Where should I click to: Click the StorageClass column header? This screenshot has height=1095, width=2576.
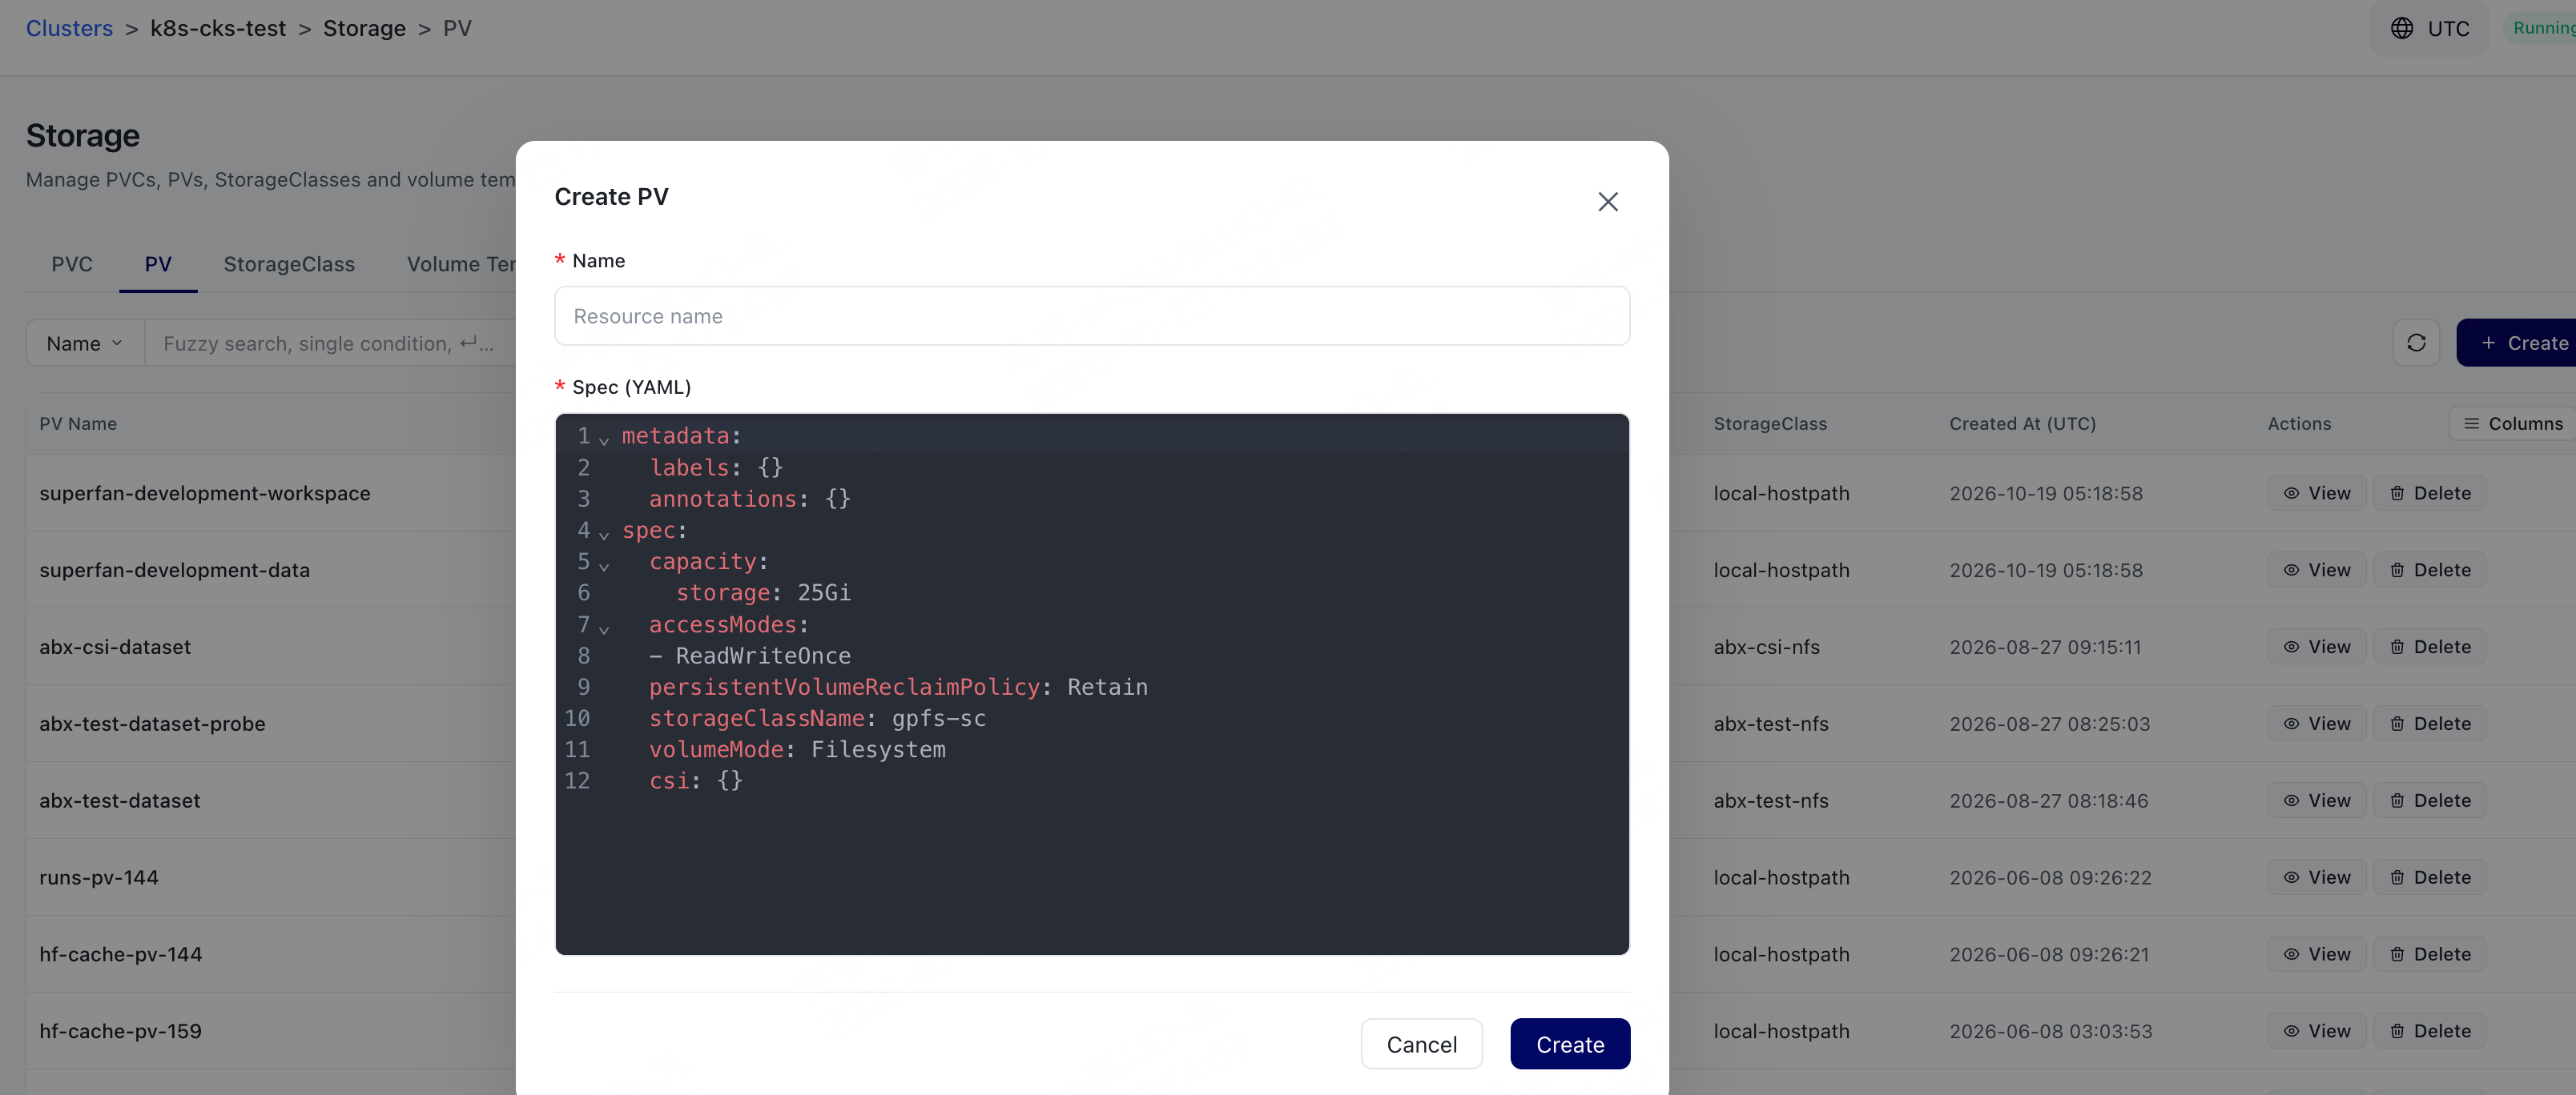click(1770, 423)
